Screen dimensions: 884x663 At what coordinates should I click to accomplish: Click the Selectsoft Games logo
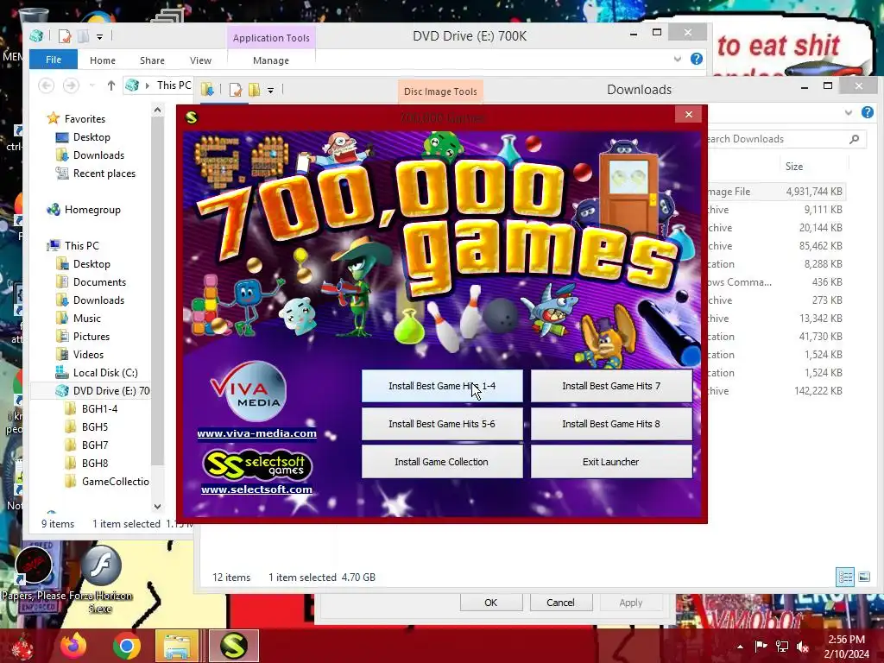[x=257, y=464]
